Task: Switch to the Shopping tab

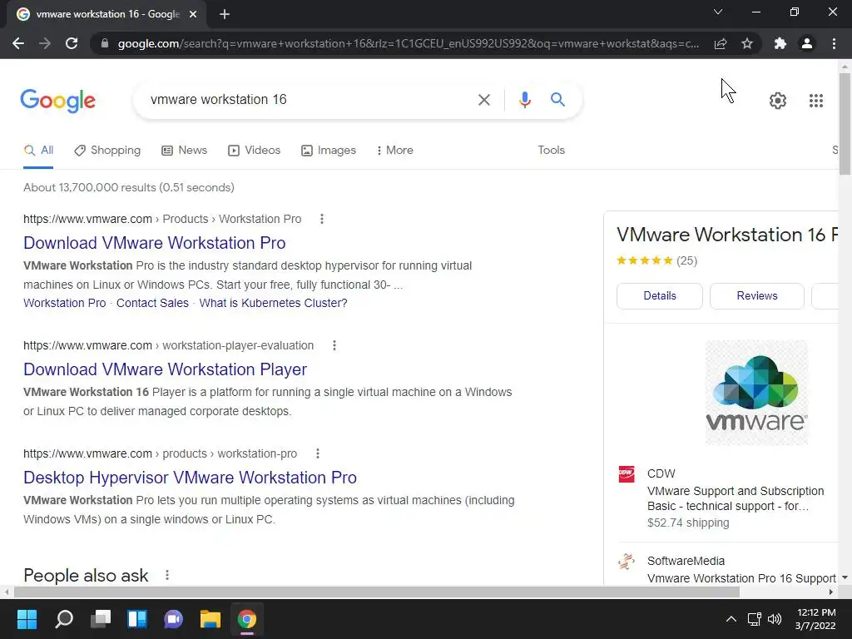Action: pos(107,150)
